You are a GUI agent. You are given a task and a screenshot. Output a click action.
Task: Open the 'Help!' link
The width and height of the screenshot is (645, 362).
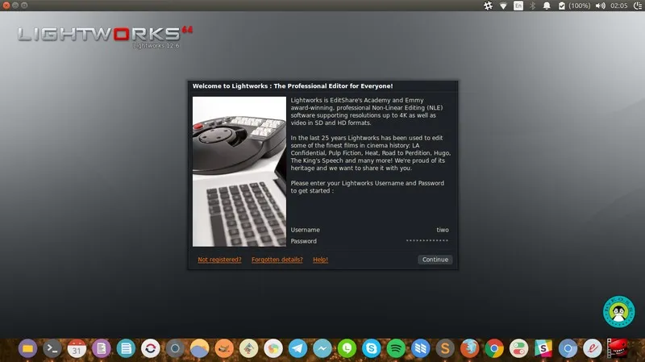coord(320,260)
